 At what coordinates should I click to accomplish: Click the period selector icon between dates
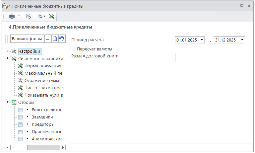coord(209,40)
